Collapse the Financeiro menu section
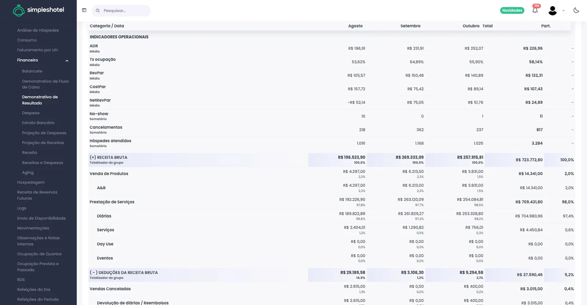The image size is (587, 305). pyautogui.click(x=67, y=60)
